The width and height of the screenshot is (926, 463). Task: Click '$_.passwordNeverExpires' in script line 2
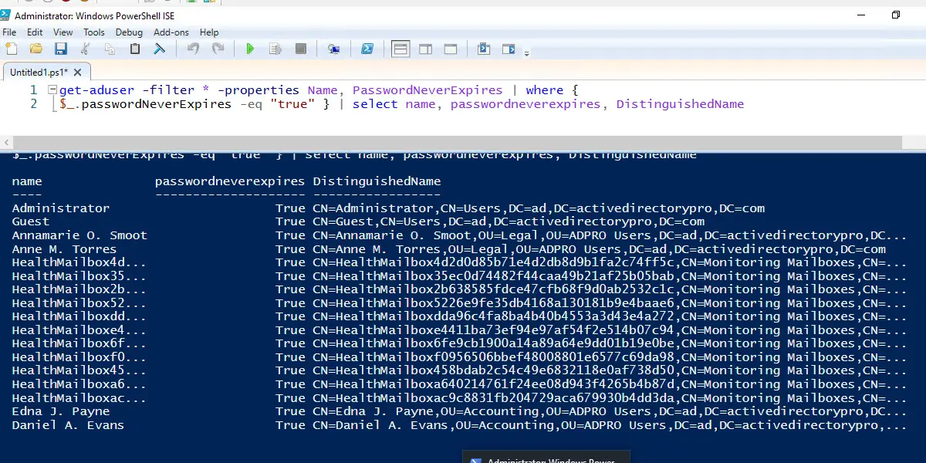point(145,104)
